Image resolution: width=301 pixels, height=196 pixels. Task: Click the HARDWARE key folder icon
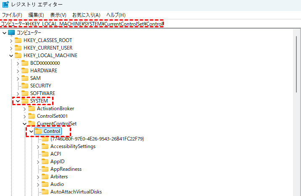(25, 71)
